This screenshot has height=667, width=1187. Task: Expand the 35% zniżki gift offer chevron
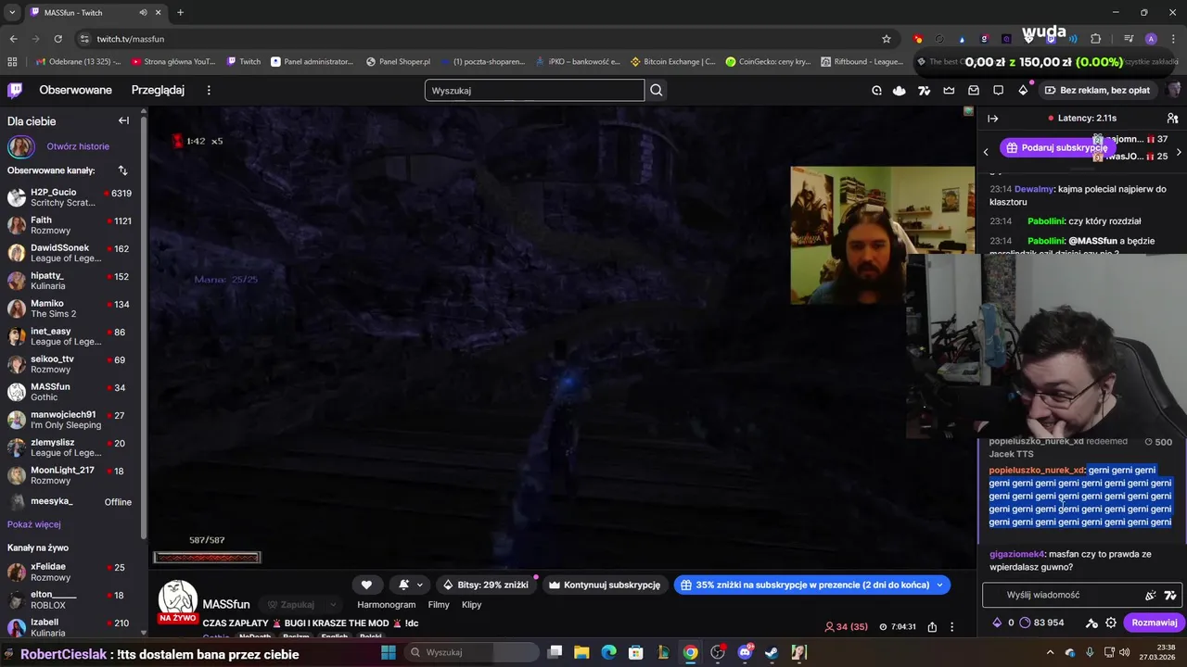click(x=939, y=585)
